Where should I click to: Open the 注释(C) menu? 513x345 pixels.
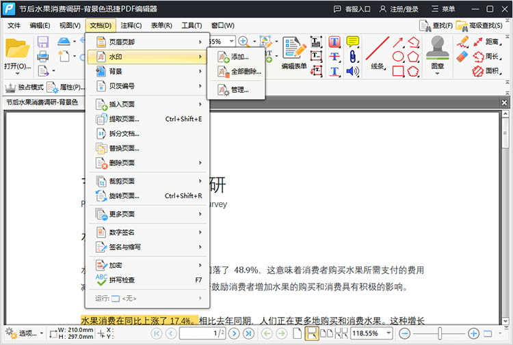click(x=131, y=25)
